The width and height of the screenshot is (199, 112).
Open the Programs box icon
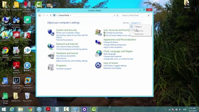51,67
